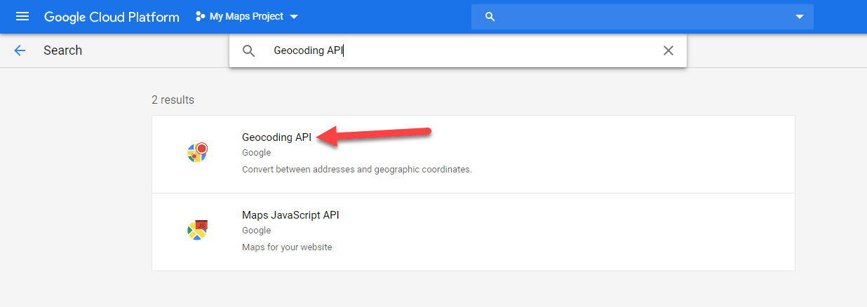The height and width of the screenshot is (307, 867).
Task: Expand the arrow beside My Maps Project
Action: point(294,17)
